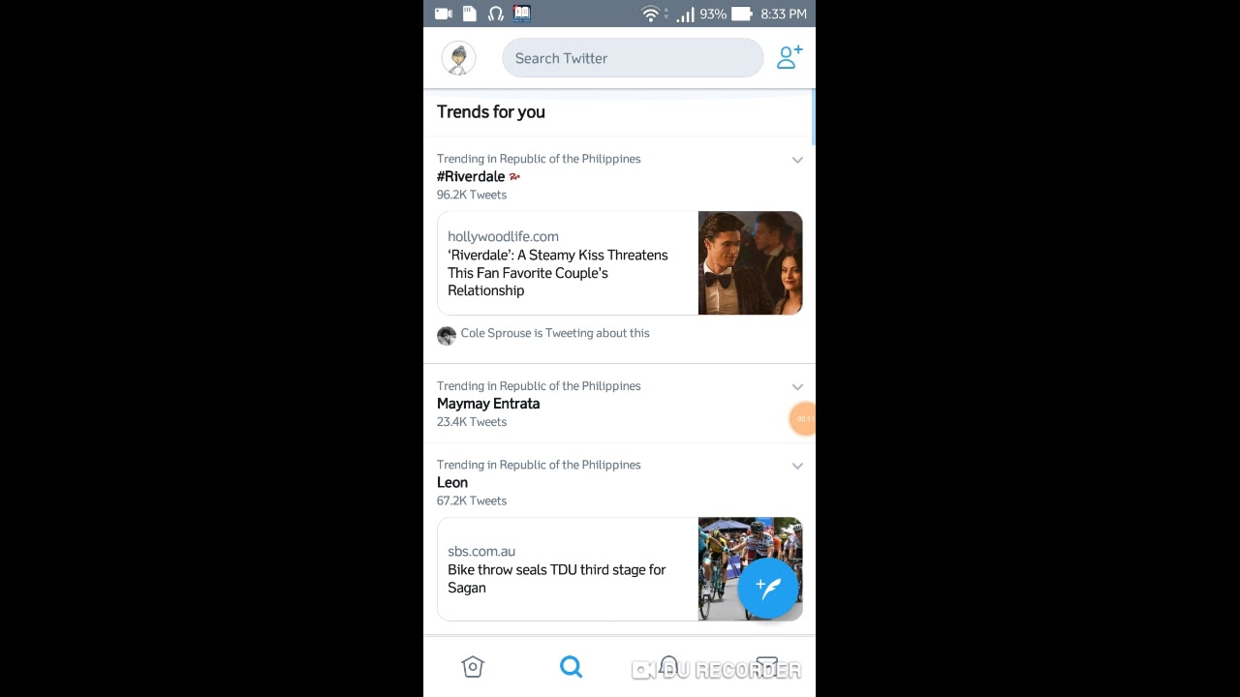Expand options chevron for Leon trend
This screenshot has height=697, width=1240.
(x=797, y=466)
